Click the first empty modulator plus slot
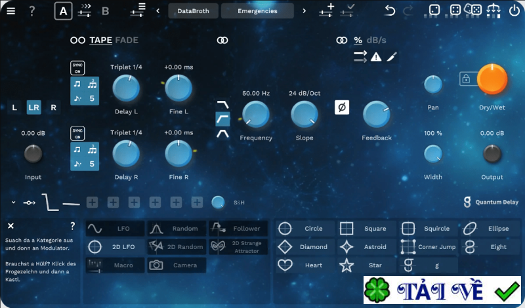Viewport: 525px width, 308px height. [x=92, y=202]
